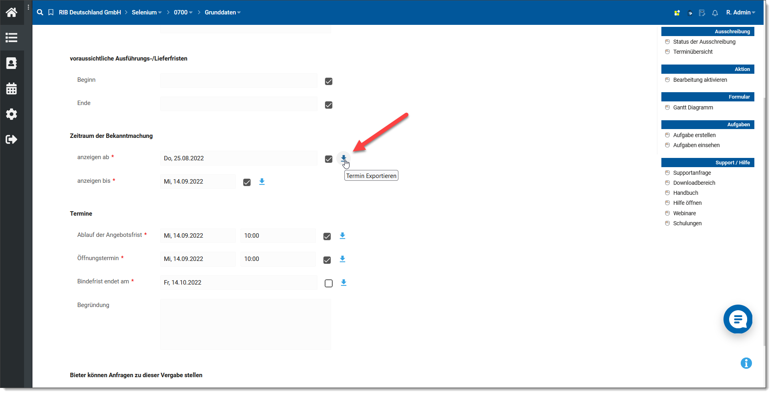Toggle the 'anzeigen bis' checkbox
Screen dimensions: 772x394
click(x=247, y=182)
